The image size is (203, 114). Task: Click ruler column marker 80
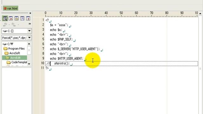click(167, 13)
